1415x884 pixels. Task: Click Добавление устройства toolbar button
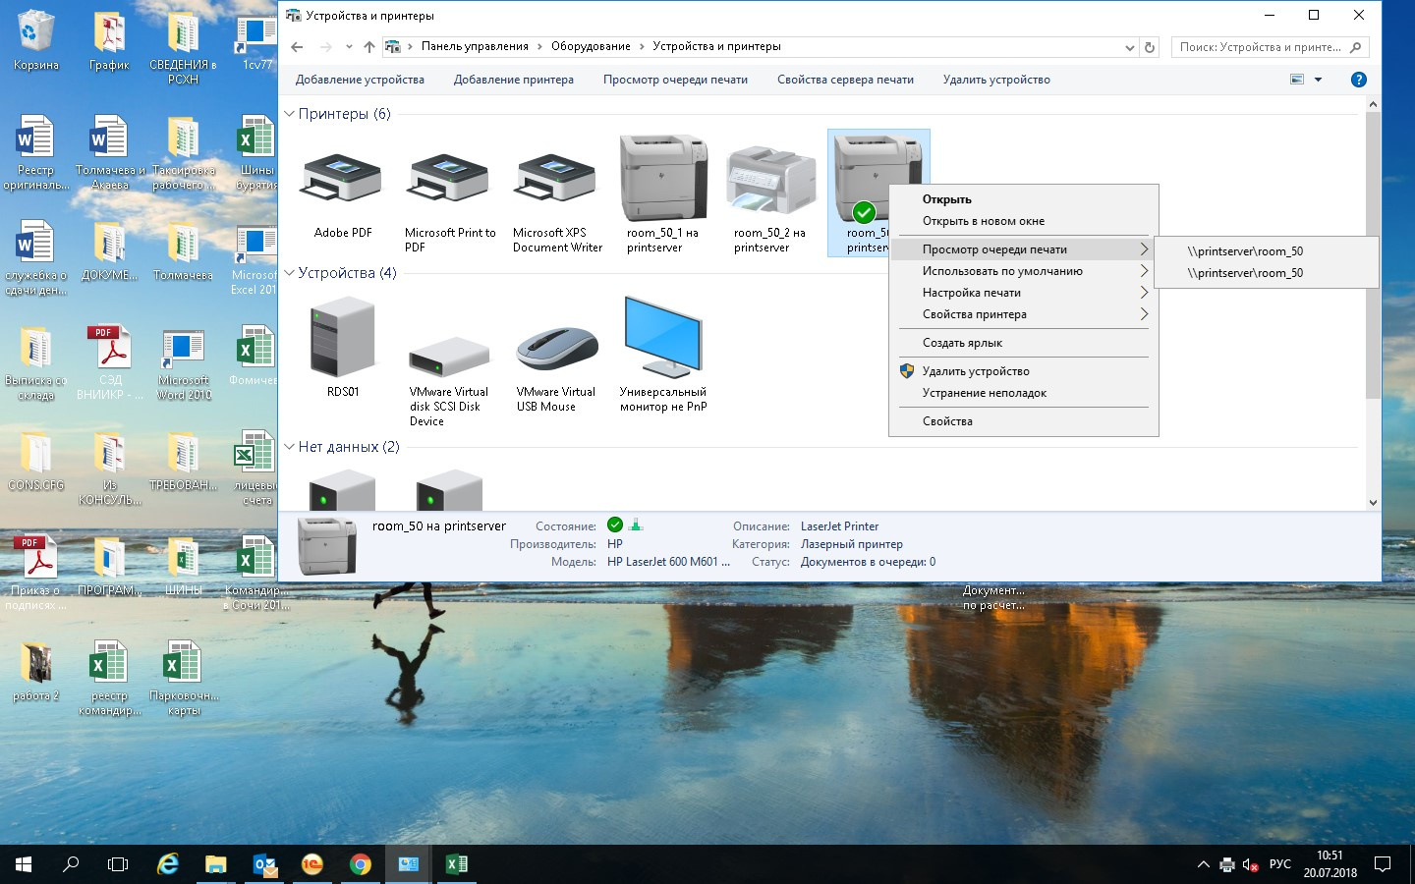[x=360, y=80]
